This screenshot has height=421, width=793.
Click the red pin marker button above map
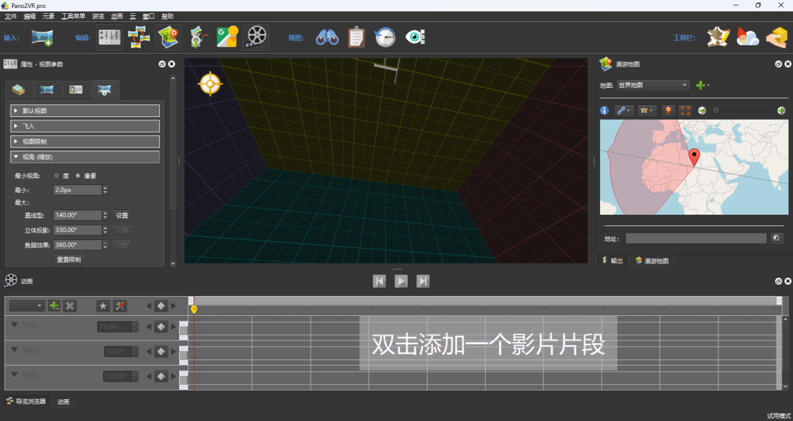pyautogui.click(x=668, y=110)
